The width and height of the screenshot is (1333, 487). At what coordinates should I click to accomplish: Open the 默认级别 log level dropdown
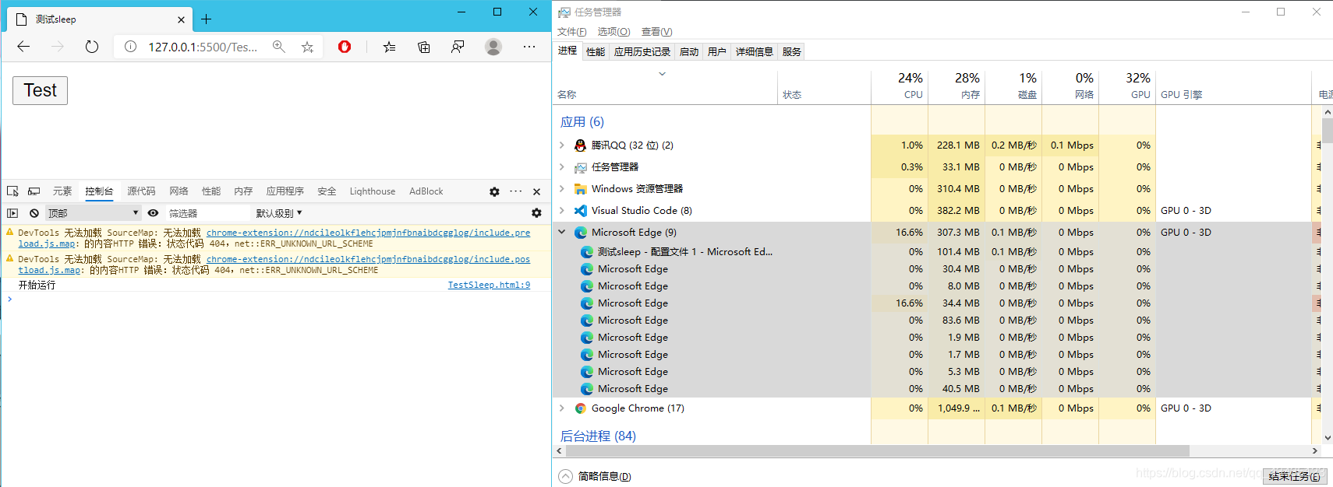tap(278, 213)
